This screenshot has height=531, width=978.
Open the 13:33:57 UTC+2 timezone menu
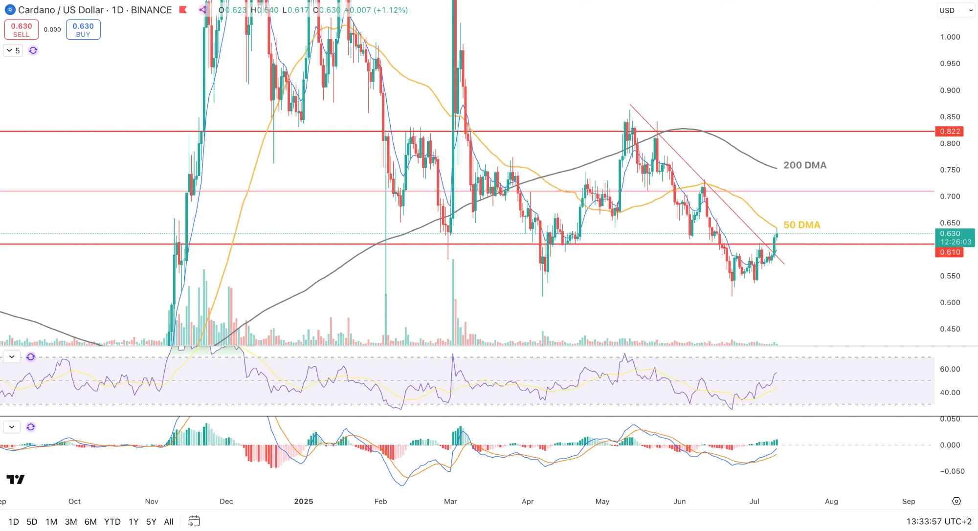939,522
